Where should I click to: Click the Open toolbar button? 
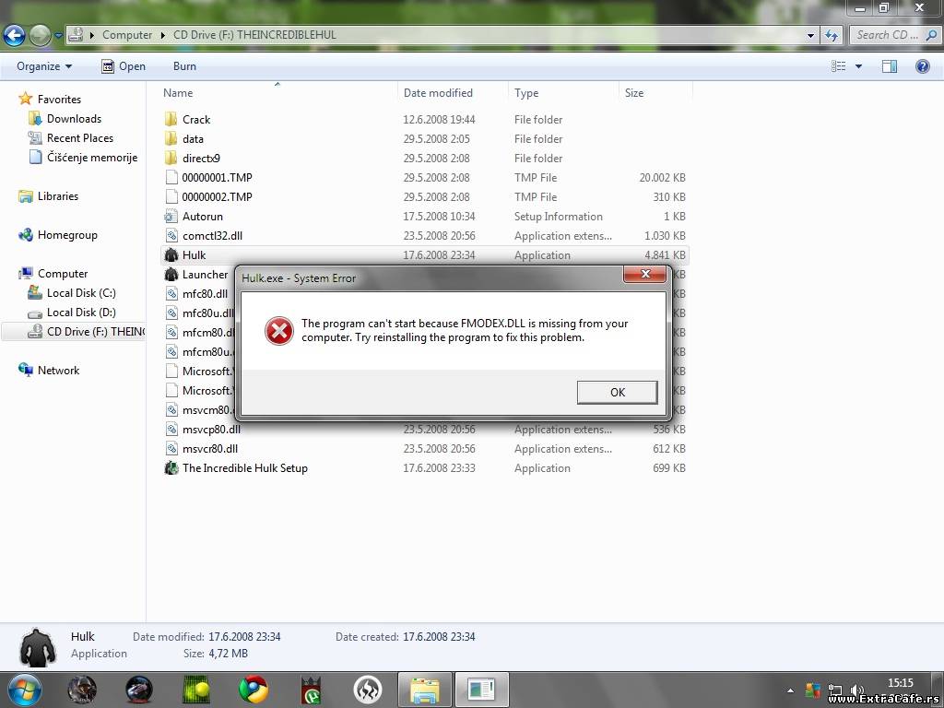[x=124, y=66]
